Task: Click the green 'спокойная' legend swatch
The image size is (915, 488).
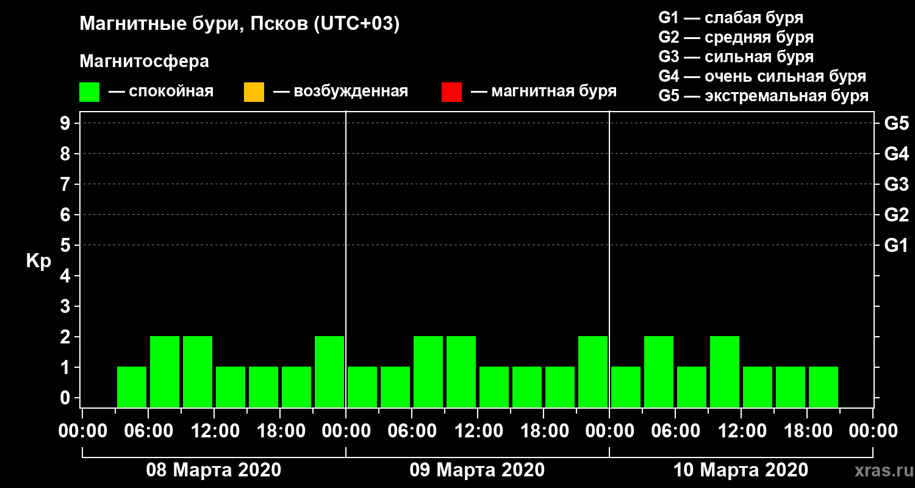Action: tap(90, 92)
